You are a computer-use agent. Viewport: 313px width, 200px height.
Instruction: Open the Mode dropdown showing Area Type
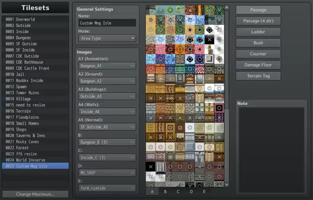(107, 38)
